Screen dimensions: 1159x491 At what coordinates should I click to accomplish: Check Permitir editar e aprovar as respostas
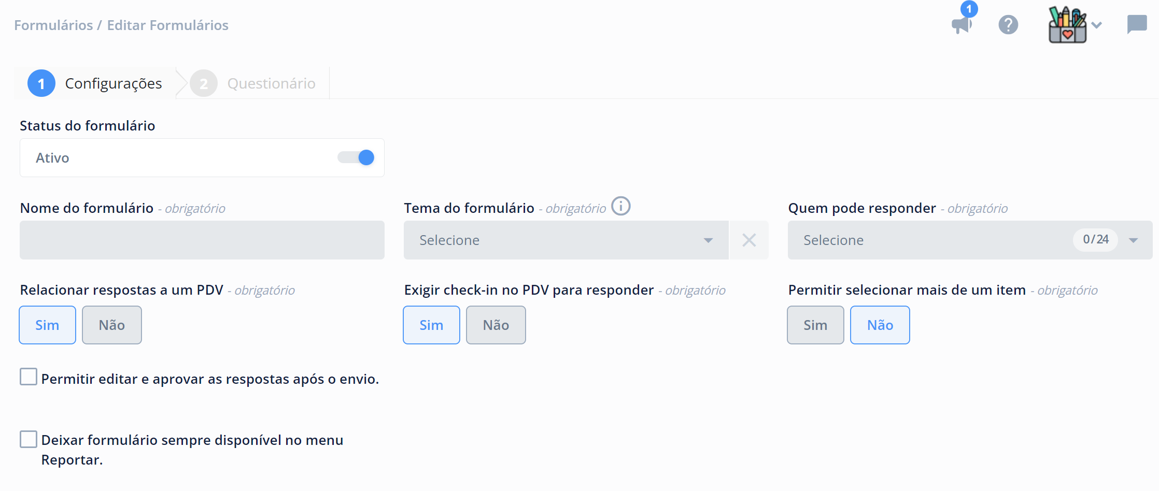(x=29, y=377)
